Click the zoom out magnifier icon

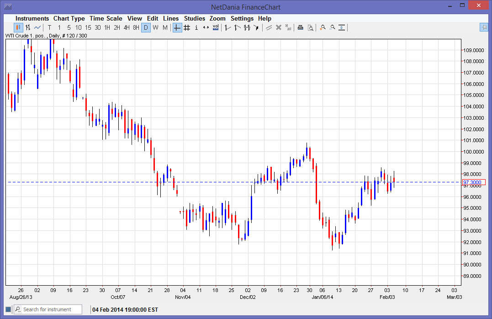point(332,27)
